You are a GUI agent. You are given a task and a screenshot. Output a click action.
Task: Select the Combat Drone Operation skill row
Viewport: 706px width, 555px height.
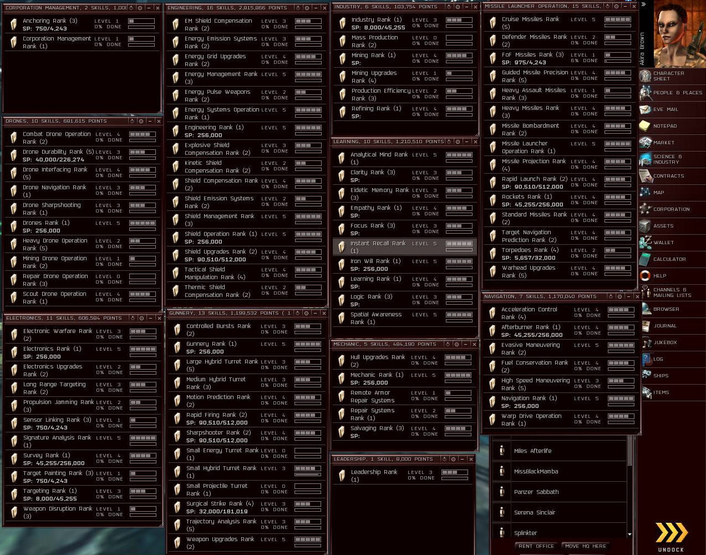(x=81, y=138)
